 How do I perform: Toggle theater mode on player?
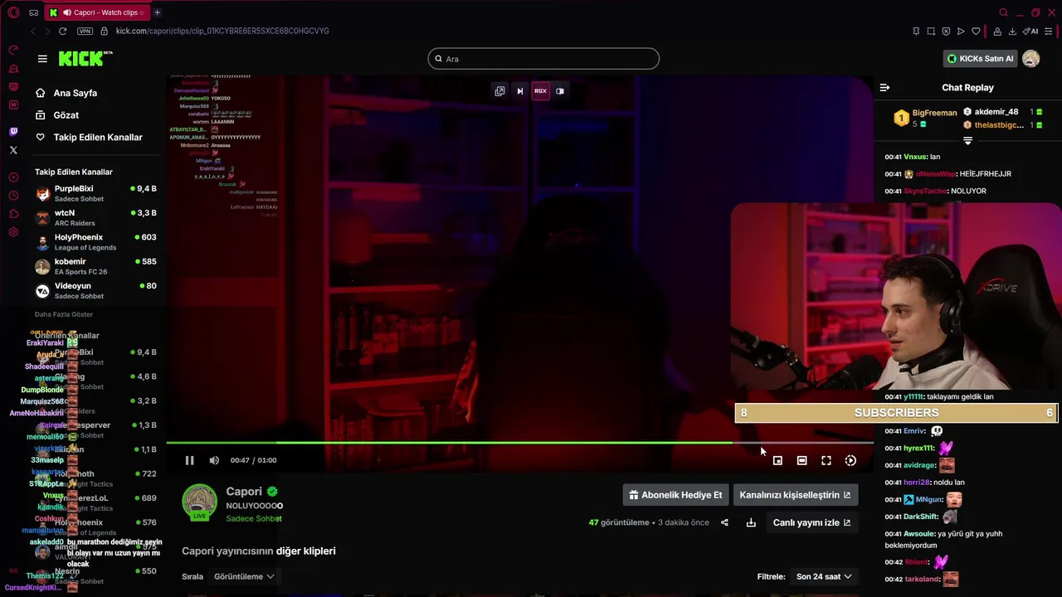point(801,460)
